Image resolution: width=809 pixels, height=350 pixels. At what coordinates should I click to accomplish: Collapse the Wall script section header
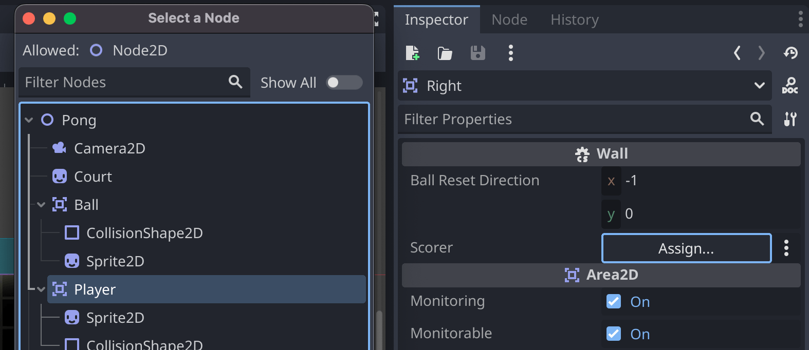601,154
